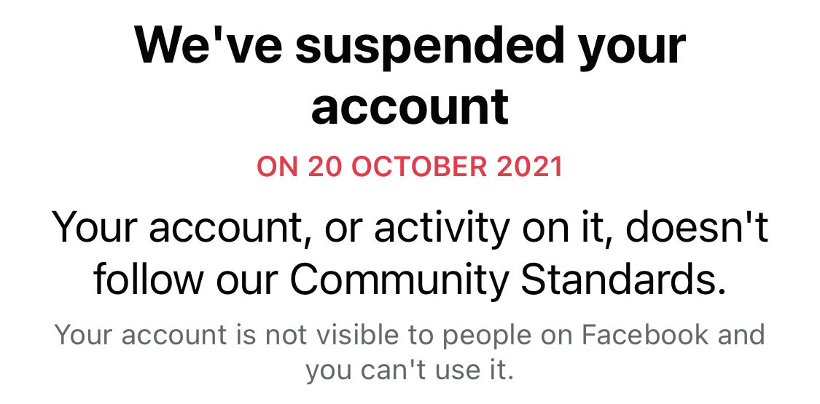Click the word "doesn't" in the message
This screenshot has height=404, width=820.
698,229
